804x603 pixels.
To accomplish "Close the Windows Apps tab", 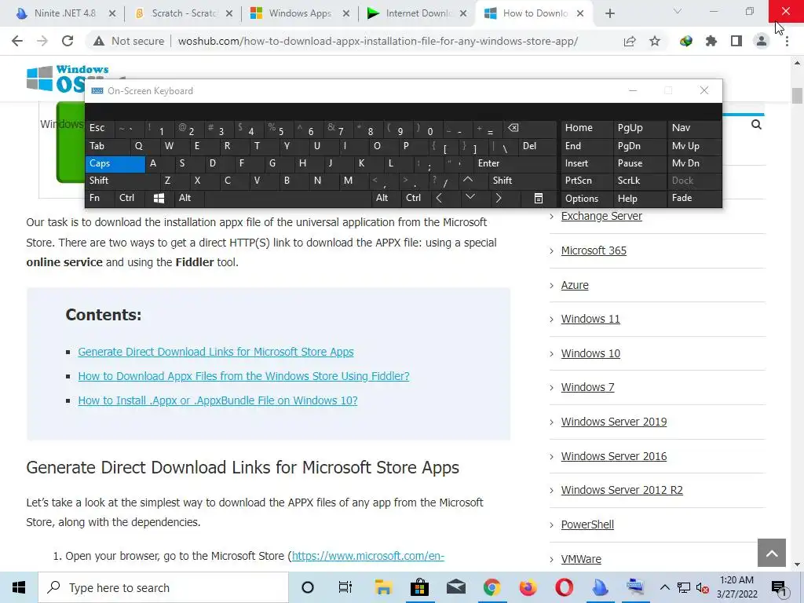I will click(x=346, y=14).
